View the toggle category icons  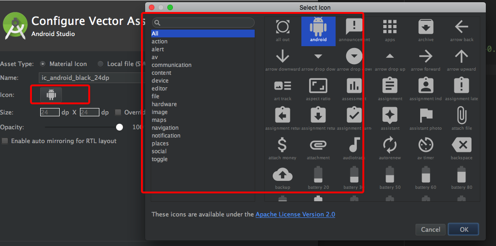tap(203, 159)
